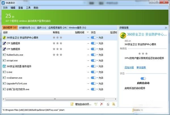Click the 加载时间 sort arrow
The height and width of the screenshot is (115, 170).
88,32
